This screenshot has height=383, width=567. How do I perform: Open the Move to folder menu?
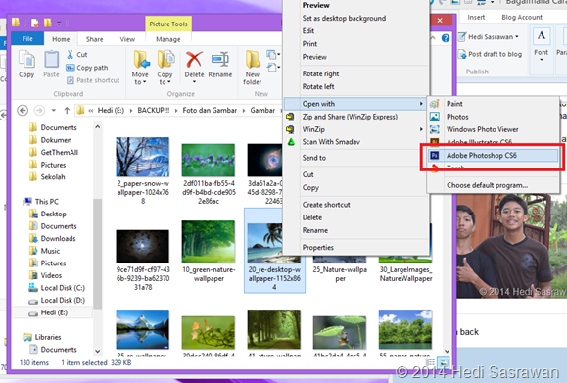(140, 68)
